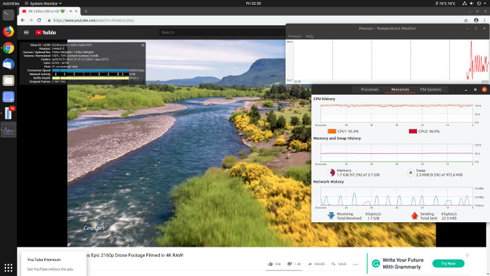This screenshot has height=276, width=490.
Task: Click the temperature indicator in top bar
Action: point(445,3)
